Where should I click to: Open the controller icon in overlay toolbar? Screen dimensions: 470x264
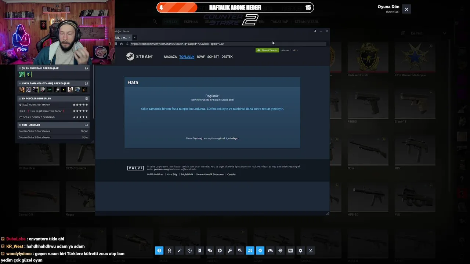tap(270, 250)
